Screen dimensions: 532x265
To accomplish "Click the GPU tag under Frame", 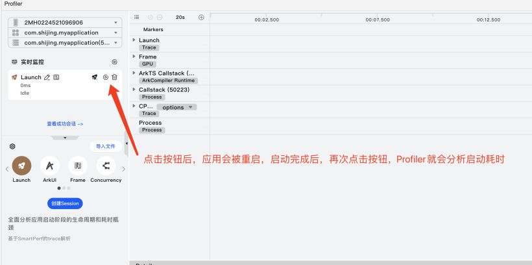I will click(x=147, y=64).
